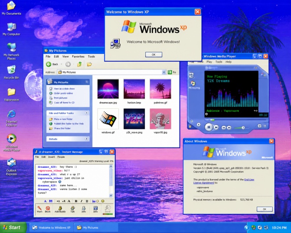Open the File menu in My Pictures
The height and width of the screenshot is (233, 291).
point(48,57)
